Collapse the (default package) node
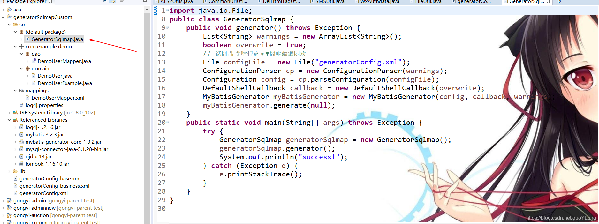The width and height of the screenshot is (599, 224). 15,32
